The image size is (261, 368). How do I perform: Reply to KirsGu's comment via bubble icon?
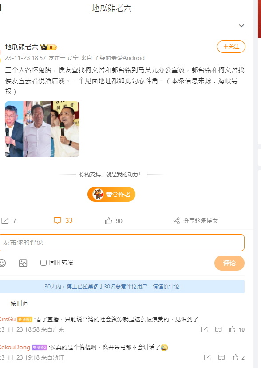point(218,329)
